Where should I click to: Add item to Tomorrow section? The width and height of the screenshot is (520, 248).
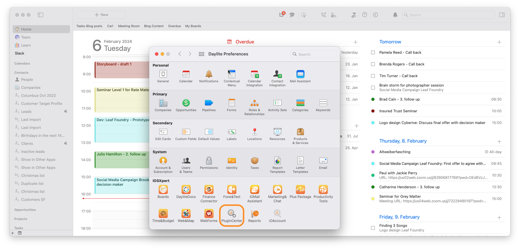pyautogui.click(x=499, y=42)
